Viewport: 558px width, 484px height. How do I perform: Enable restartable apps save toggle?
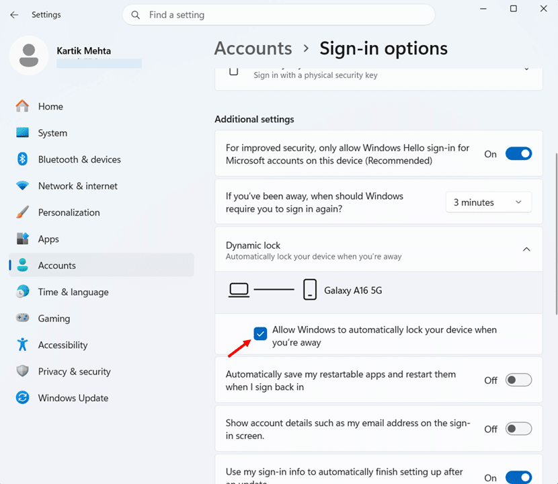click(518, 380)
